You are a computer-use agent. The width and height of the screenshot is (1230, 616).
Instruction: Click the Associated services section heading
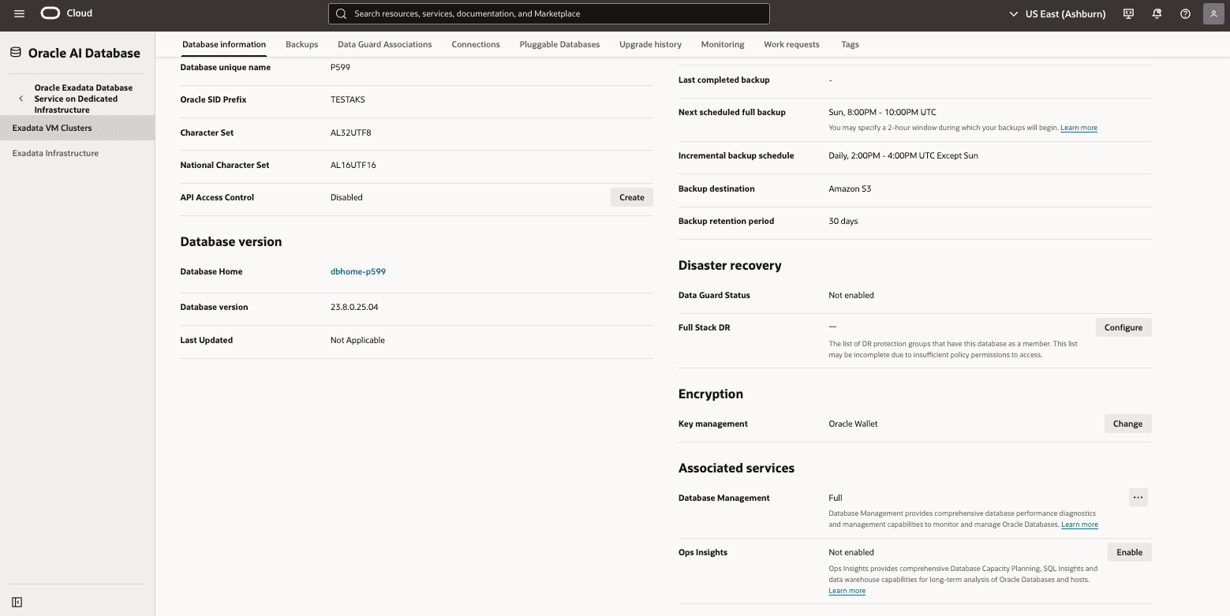click(736, 469)
